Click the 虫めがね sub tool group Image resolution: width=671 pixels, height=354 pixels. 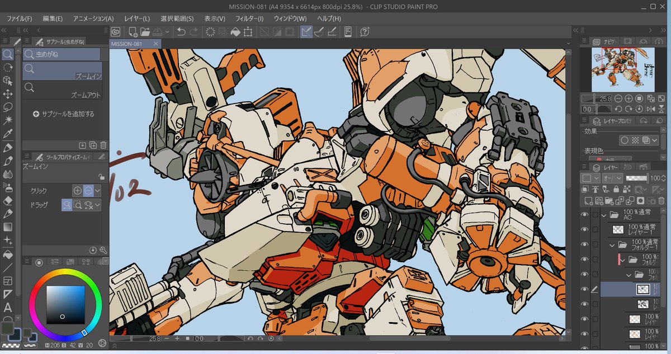pyautogui.click(x=62, y=54)
